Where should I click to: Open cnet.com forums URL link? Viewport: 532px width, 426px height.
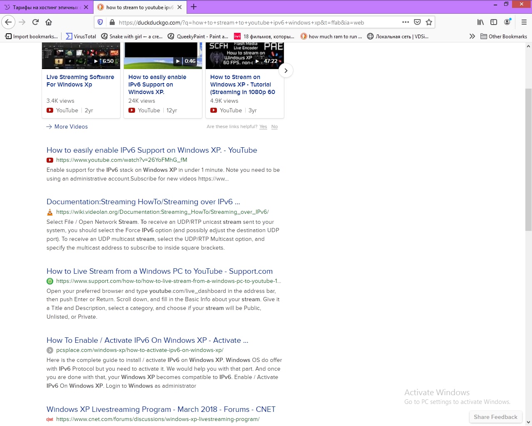[158, 419]
